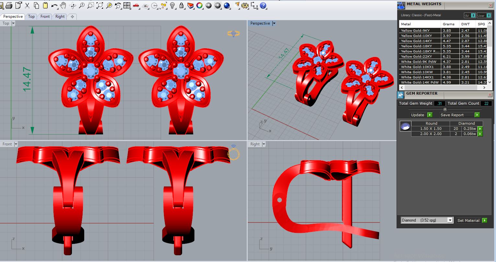Open the Top viewport title dropdown arrow
This screenshot has width=496, height=262.
[x=13, y=23]
